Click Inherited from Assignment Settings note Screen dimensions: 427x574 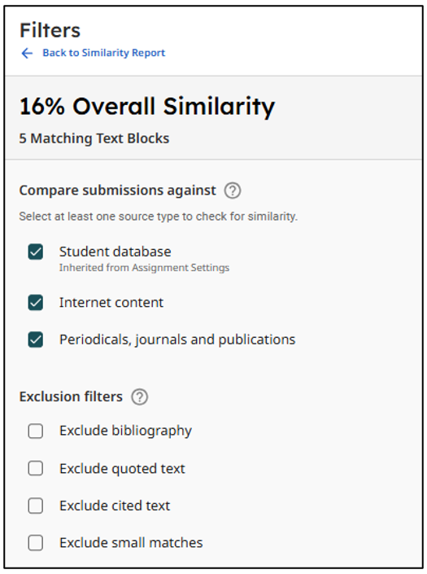tap(144, 268)
